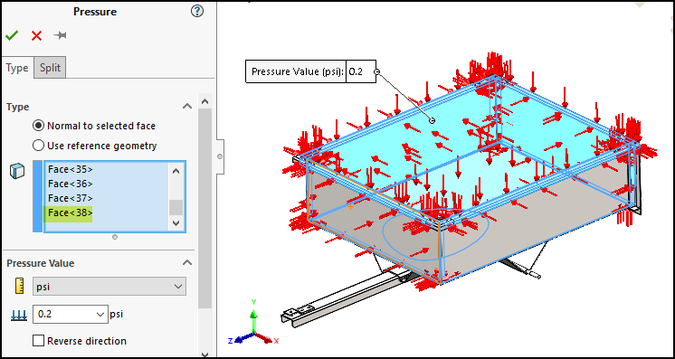Select Normal to selected face option
This screenshot has width=675, height=359.
click(x=39, y=126)
